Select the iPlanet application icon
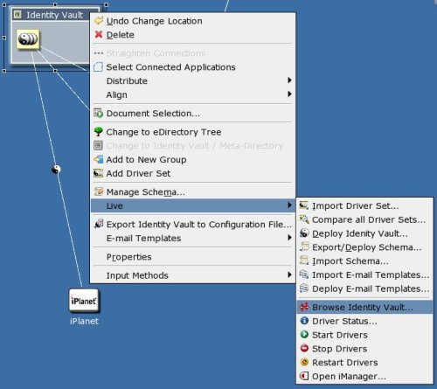Image resolution: width=437 pixels, height=389 pixels. point(84,301)
